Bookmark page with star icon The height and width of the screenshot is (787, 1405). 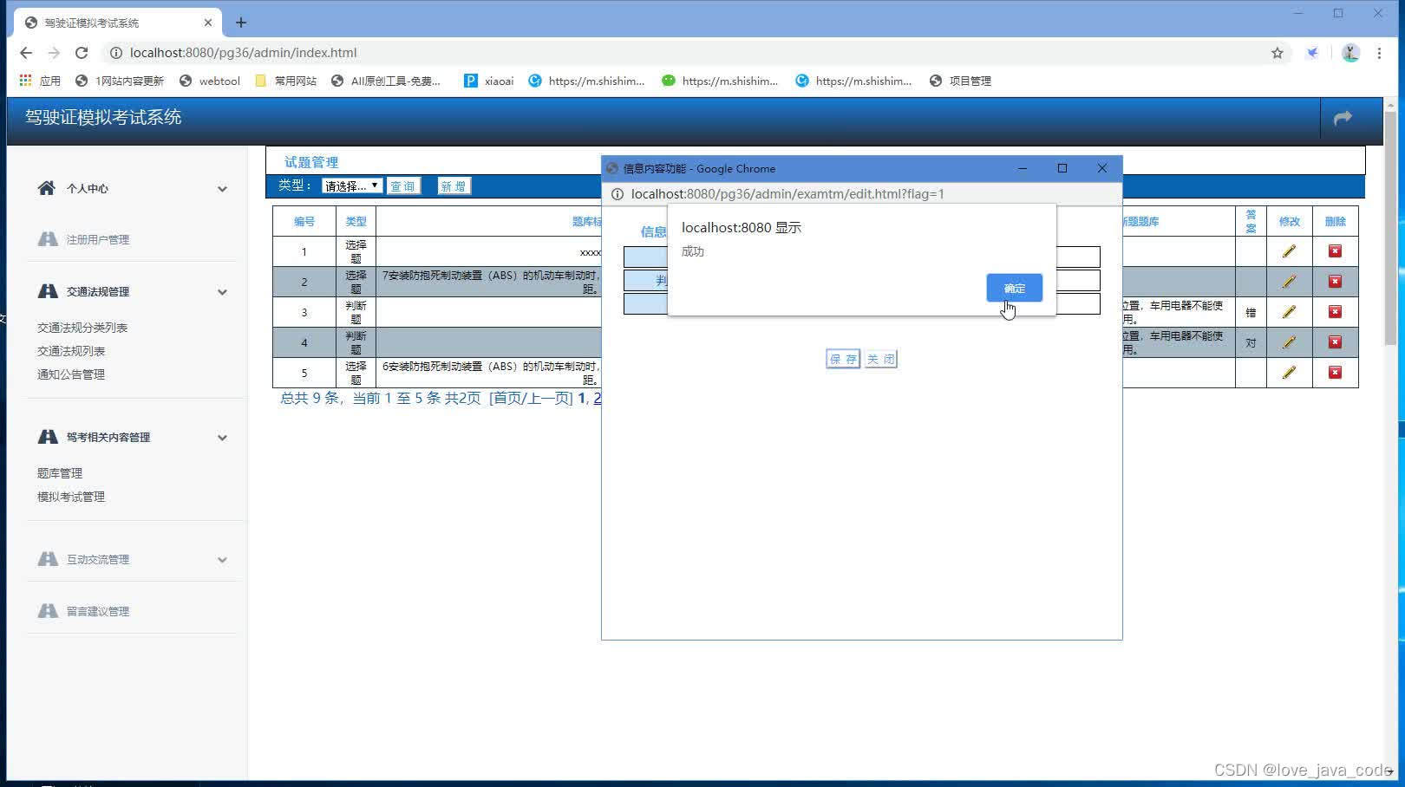[x=1277, y=53]
